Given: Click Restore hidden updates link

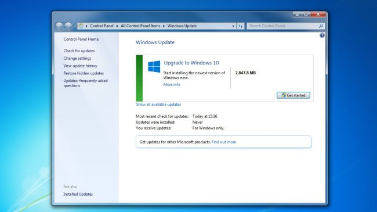Looking at the screenshot, I should coord(84,73).
